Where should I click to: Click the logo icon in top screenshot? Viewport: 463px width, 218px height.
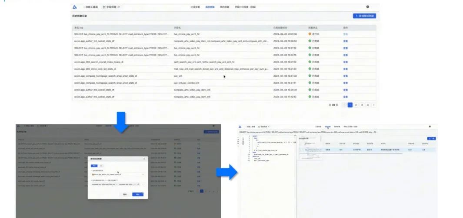click(x=75, y=7)
